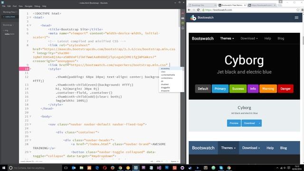304x171 pixels.
Task: Open the File menu in Brackets
Action: coord(4,6)
